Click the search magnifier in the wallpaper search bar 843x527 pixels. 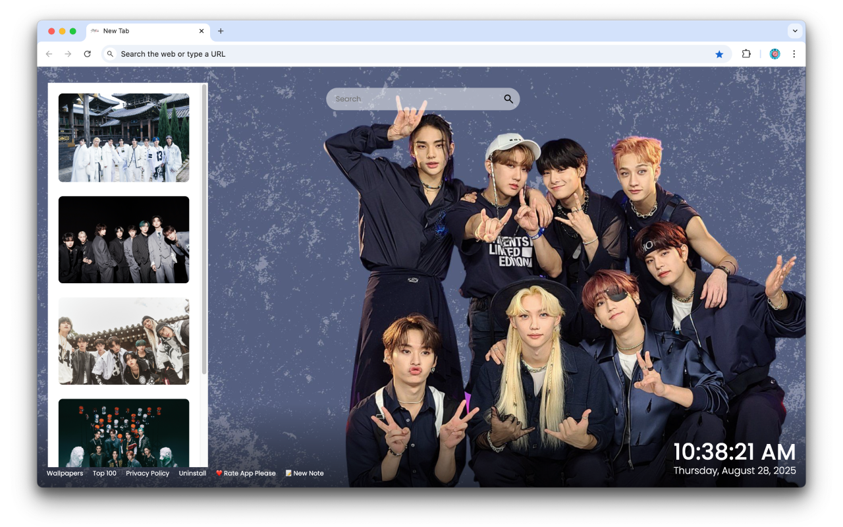pyautogui.click(x=508, y=99)
